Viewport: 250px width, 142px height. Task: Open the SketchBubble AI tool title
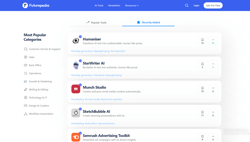96,111
